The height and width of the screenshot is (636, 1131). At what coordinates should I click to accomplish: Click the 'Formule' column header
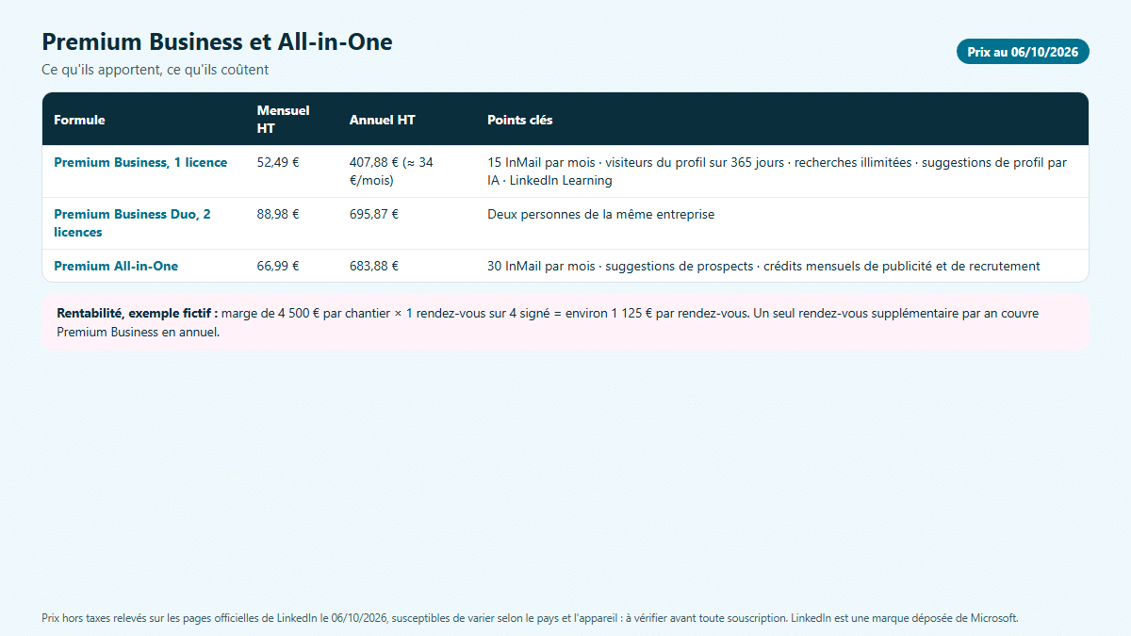(x=80, y=120)
